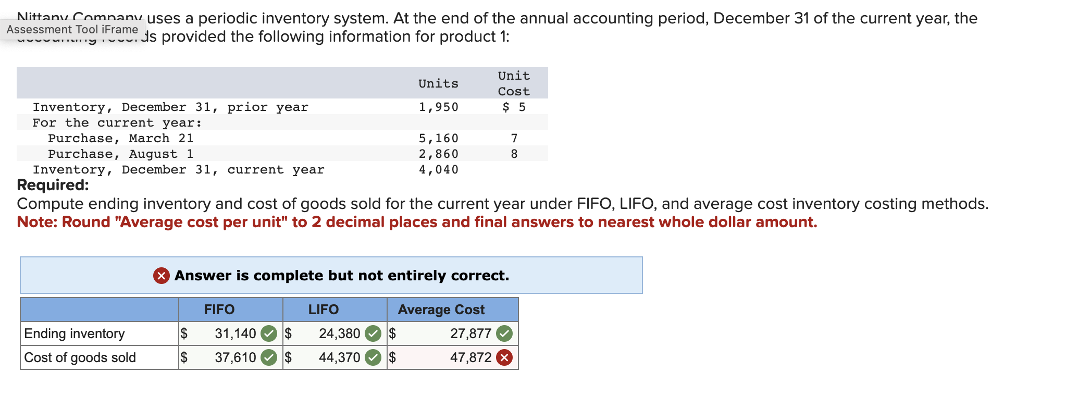Image resolution: width=1090 pixels, height=396 pixels.
Task: Click the green check beside LIFO 24,380
Action: (373, 333)
